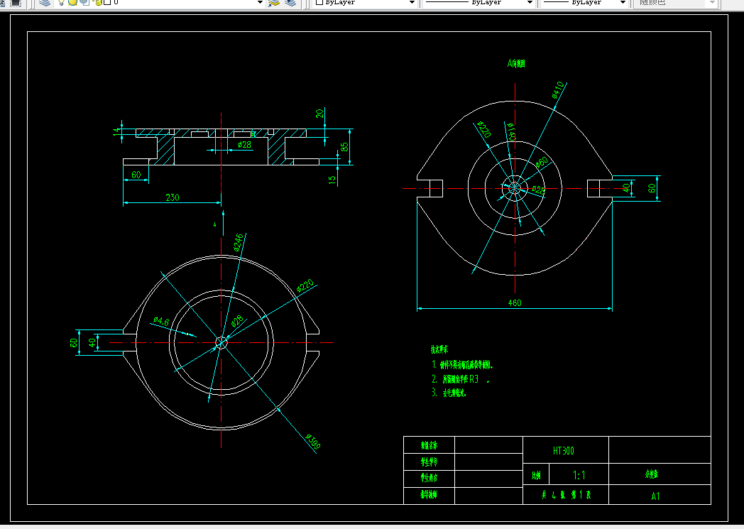Click Make Object's Layer Current icon
744x529 pixels.
pyautogui.click(x=274, y=3)
